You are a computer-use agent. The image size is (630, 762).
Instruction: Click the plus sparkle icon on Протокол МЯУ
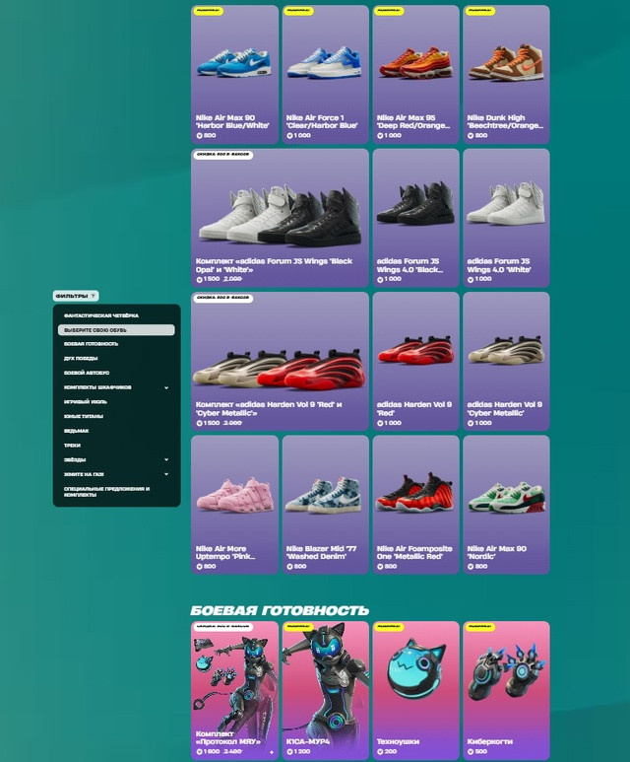(272, 752)
